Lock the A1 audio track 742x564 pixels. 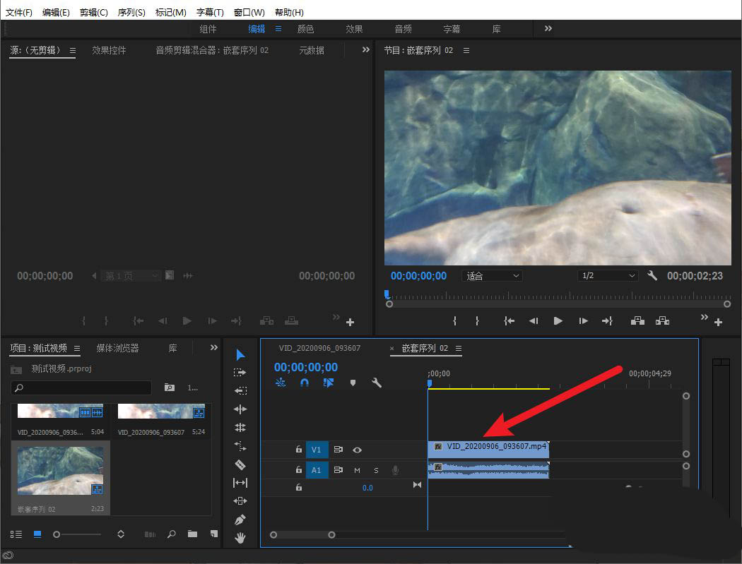pyautogui.click(x=298, y=469)
